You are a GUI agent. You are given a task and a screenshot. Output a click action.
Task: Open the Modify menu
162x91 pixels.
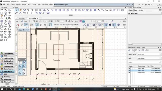point(18,4)
